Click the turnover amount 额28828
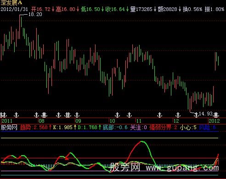The image size is (226, 179). point(167,9)
